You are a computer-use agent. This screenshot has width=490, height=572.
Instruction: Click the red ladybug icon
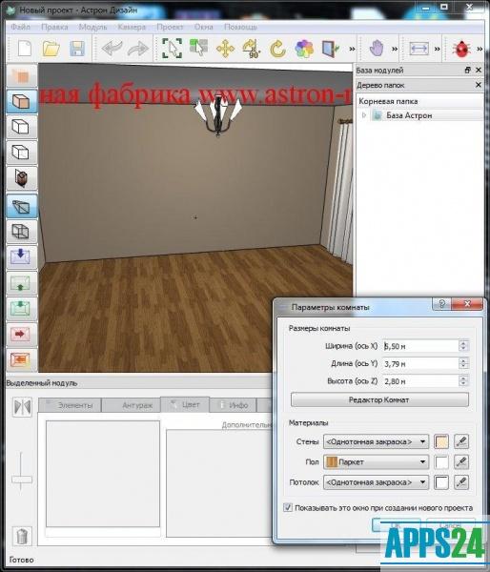pyautogui.click(x=461, y=49)
